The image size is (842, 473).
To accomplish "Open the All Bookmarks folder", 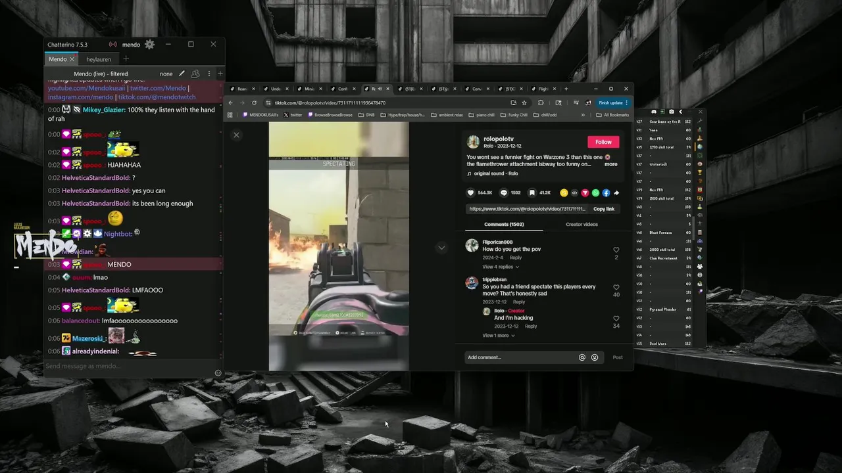I will coord(613,115).
